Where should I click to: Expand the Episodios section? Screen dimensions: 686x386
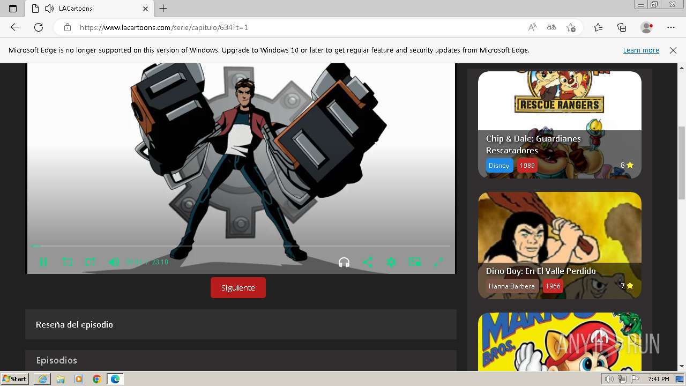tap(241, 360)
